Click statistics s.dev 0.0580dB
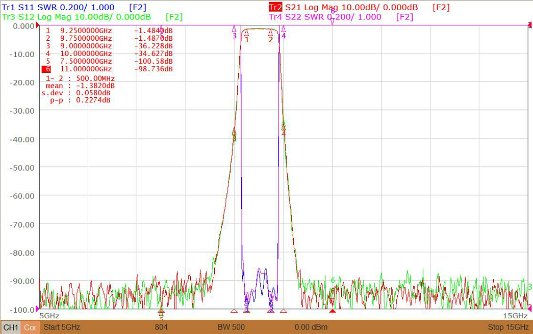Image resolution: width=533 pixels, height=334 pixels. (76, 93)
